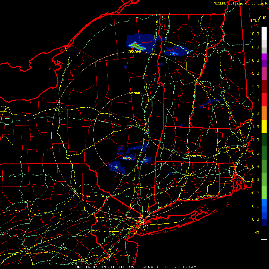Screen dimensions: 269x269
Task: Click the 0.4 legend value
Action: point(256,166)
